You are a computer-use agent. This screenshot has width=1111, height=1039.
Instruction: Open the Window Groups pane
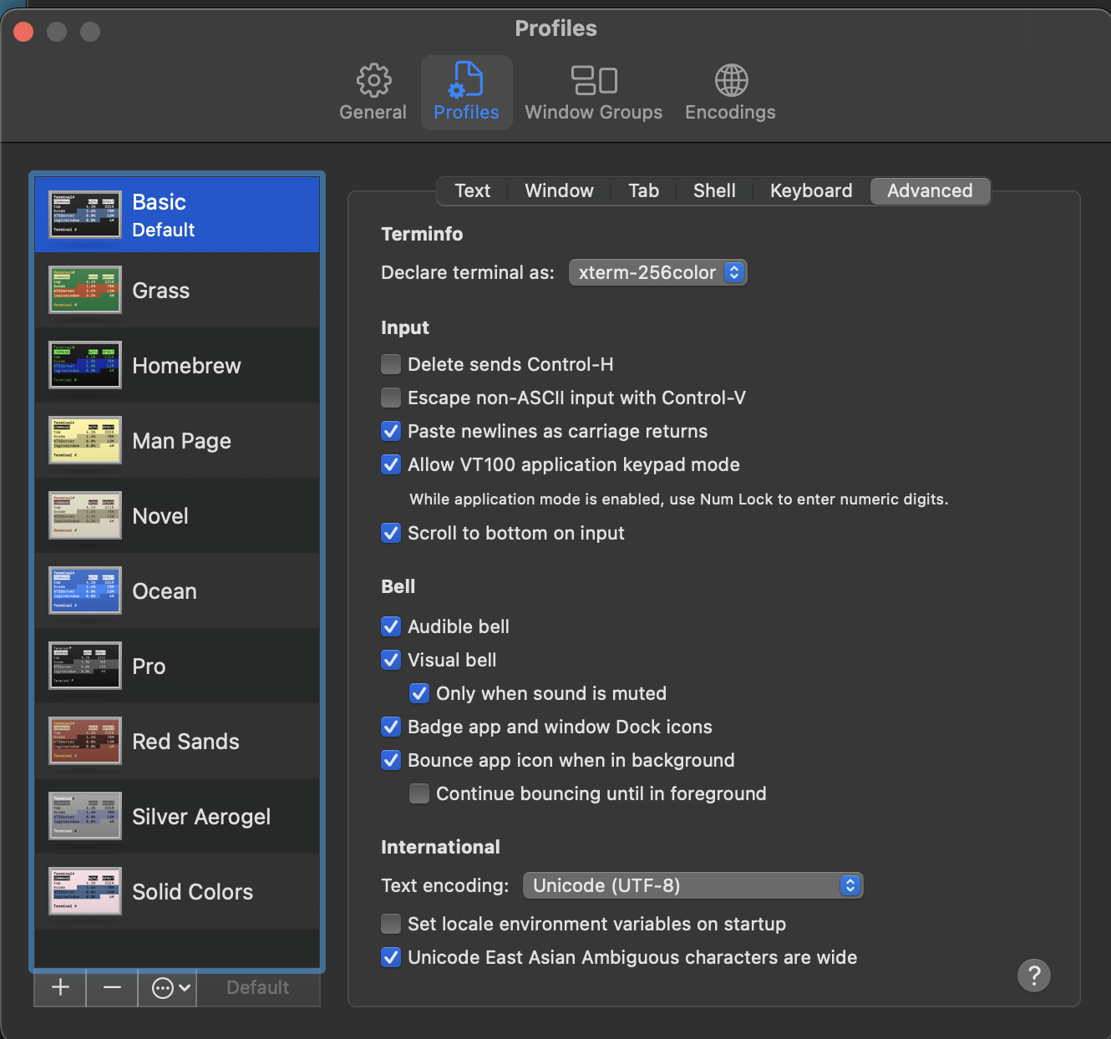(x=593, y=92)
